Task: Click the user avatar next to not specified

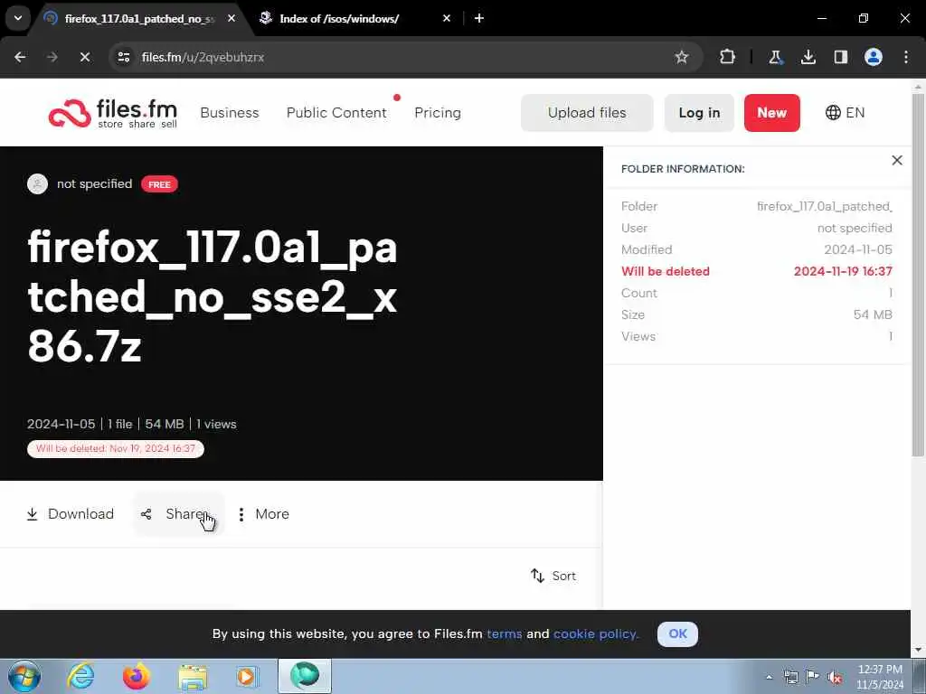Action: click(x=37, y=184)
